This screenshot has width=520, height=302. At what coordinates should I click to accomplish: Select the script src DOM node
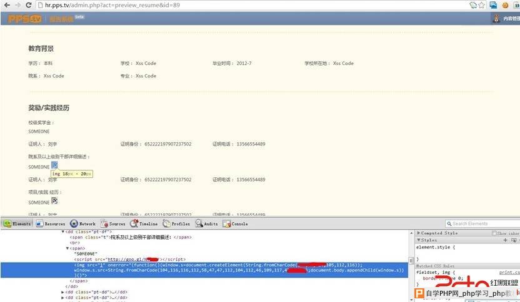(x=129, y=260)
